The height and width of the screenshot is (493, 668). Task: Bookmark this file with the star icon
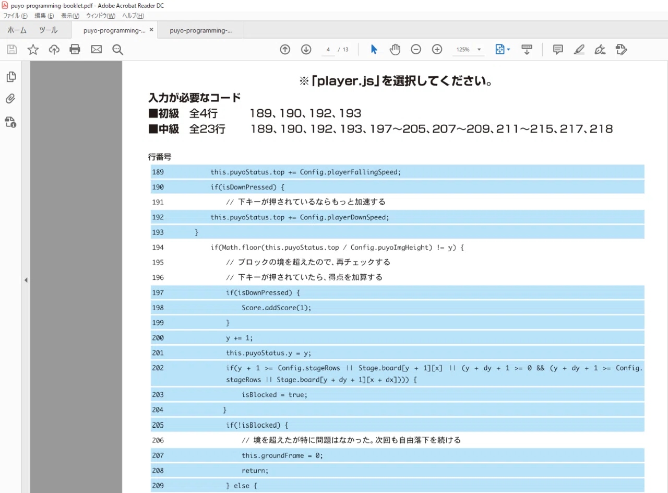33,50
